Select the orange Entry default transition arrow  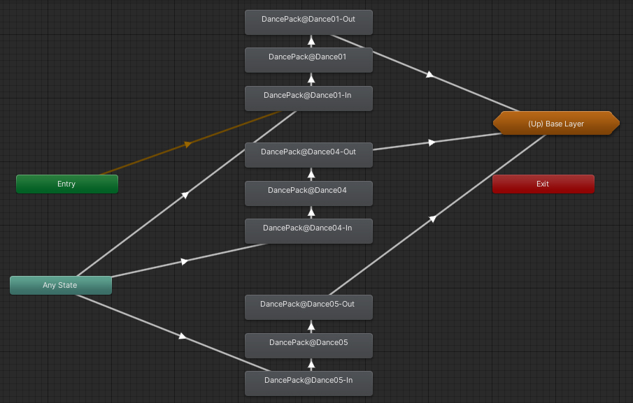[x=187, y=145]
